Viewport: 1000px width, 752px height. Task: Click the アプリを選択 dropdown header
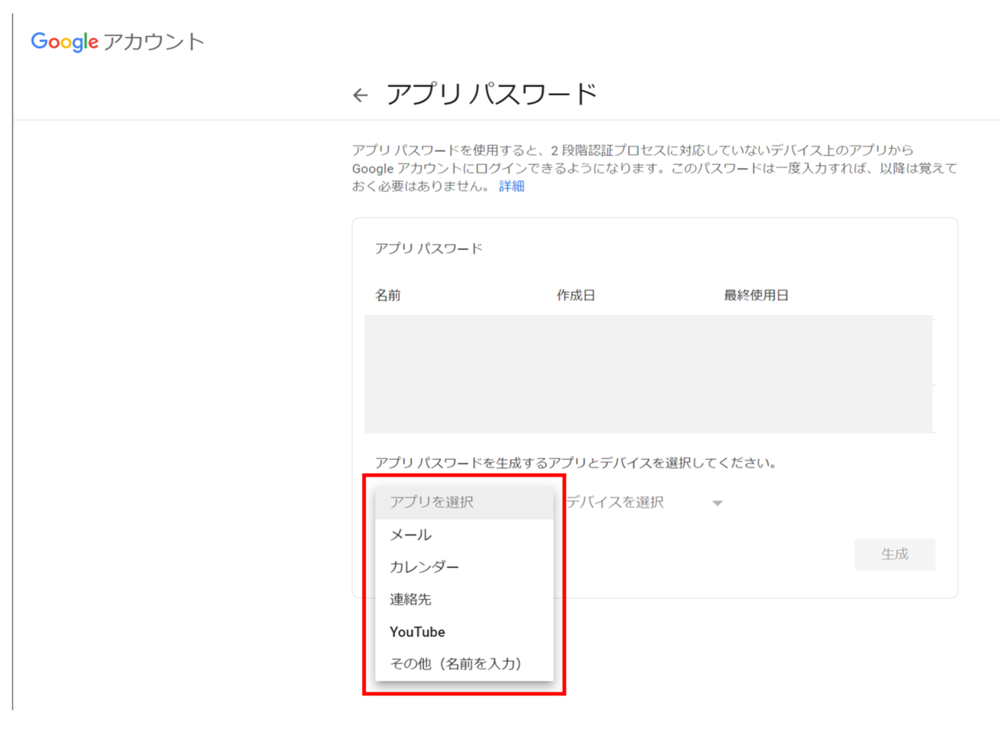[x=432, y=502]
